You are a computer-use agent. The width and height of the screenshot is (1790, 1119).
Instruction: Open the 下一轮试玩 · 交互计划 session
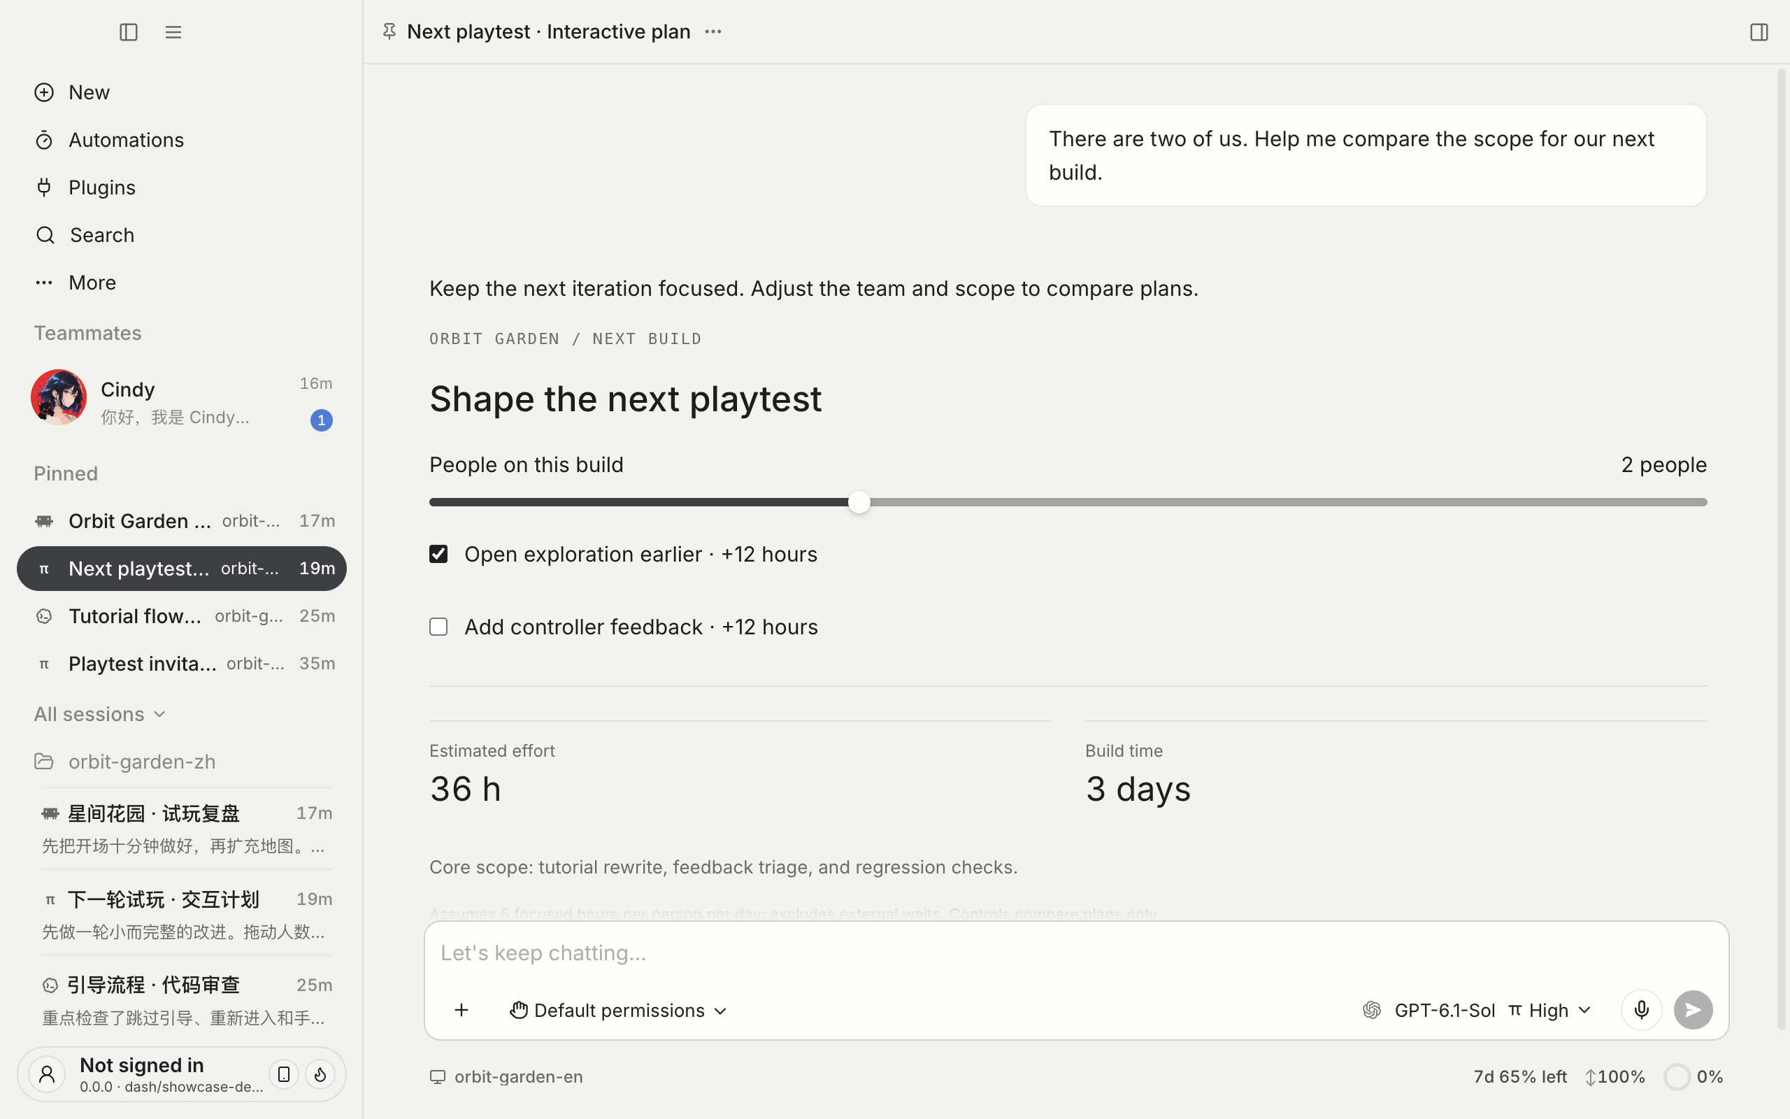tap(187, 915)
